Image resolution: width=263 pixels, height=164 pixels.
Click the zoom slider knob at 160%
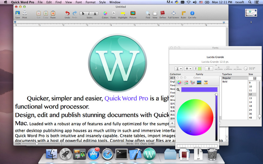click(x=37, y=144)
